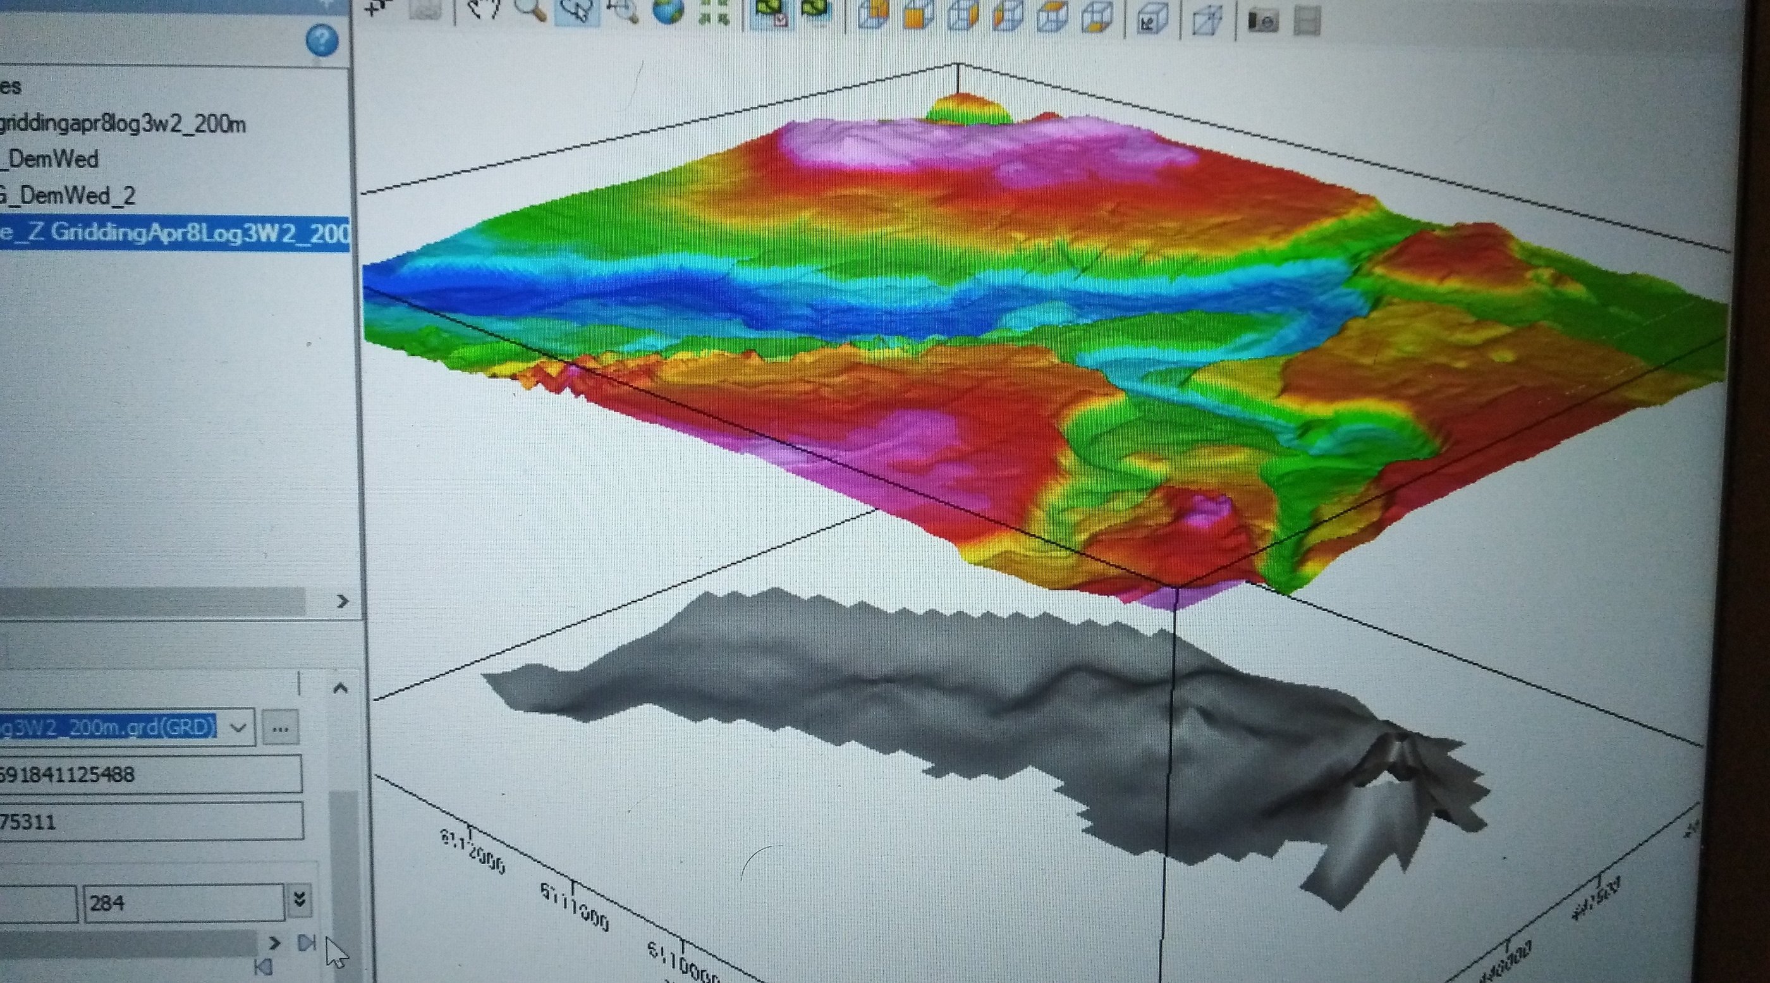Select the rotate/pan hand tool
Viewport: 1770px width, 983px height.
click(x=483, y=8)
